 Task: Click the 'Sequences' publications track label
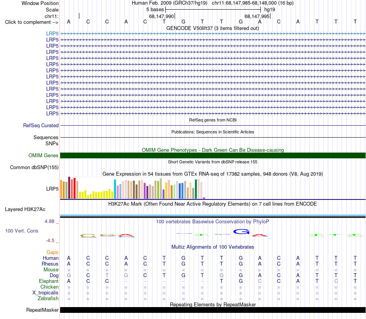(46, 137)
